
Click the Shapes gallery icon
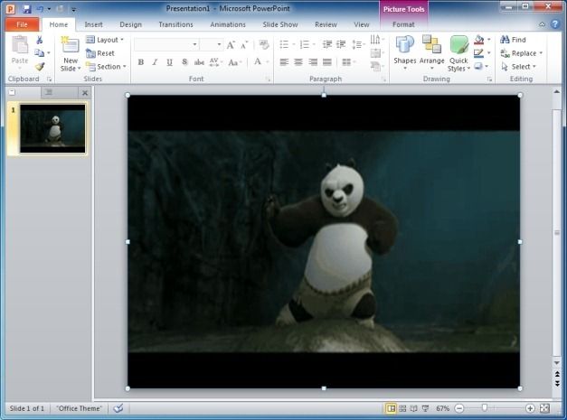coord(404,49)
